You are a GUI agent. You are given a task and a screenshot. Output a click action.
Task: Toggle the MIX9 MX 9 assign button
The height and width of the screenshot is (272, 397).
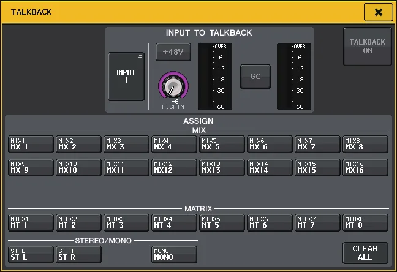[x=31, y=167]
